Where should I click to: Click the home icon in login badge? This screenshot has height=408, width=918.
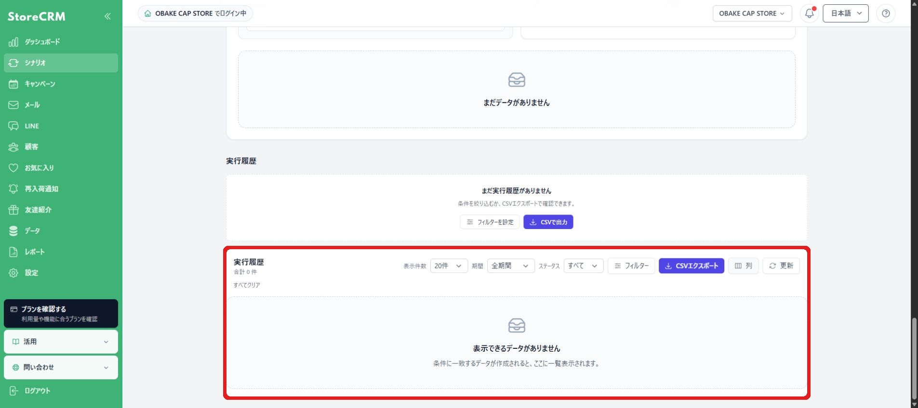click(x=148, y=13)
